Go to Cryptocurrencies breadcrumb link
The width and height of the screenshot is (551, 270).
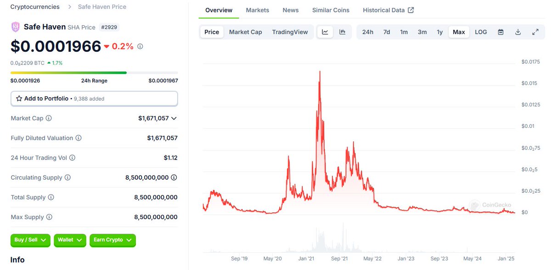(x=35, y=7)
